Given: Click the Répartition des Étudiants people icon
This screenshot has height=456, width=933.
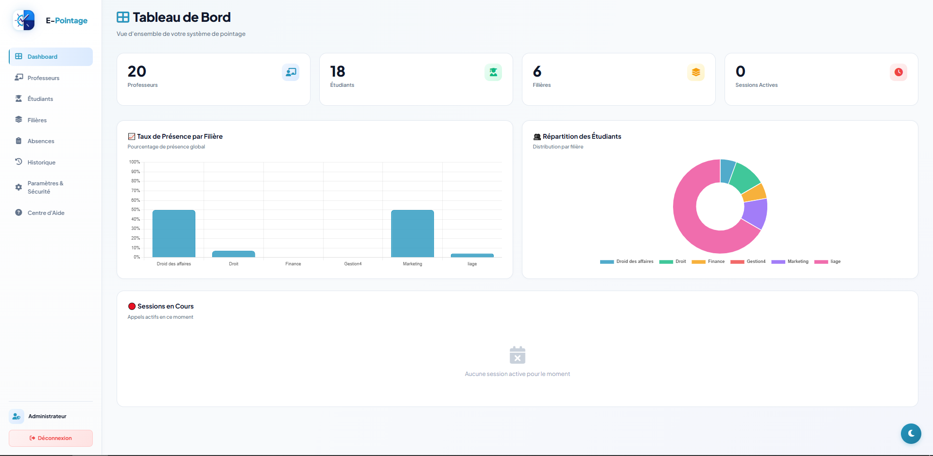Looking at the screenshot, I should (x=537, y=137).
